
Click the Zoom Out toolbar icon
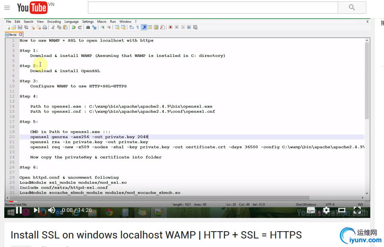[109, 27]
